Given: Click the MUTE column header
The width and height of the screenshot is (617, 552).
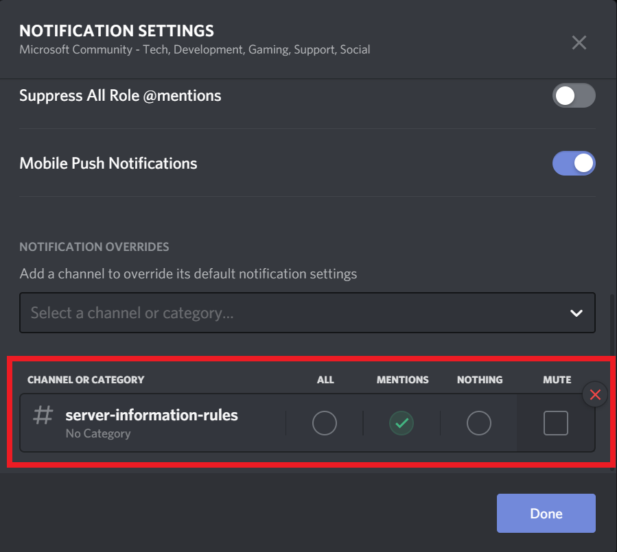Looking at the screenshot, I should (557, 380).
